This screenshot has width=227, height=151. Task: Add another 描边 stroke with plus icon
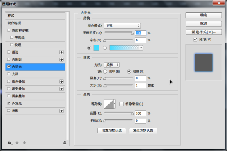click(61, 52)
